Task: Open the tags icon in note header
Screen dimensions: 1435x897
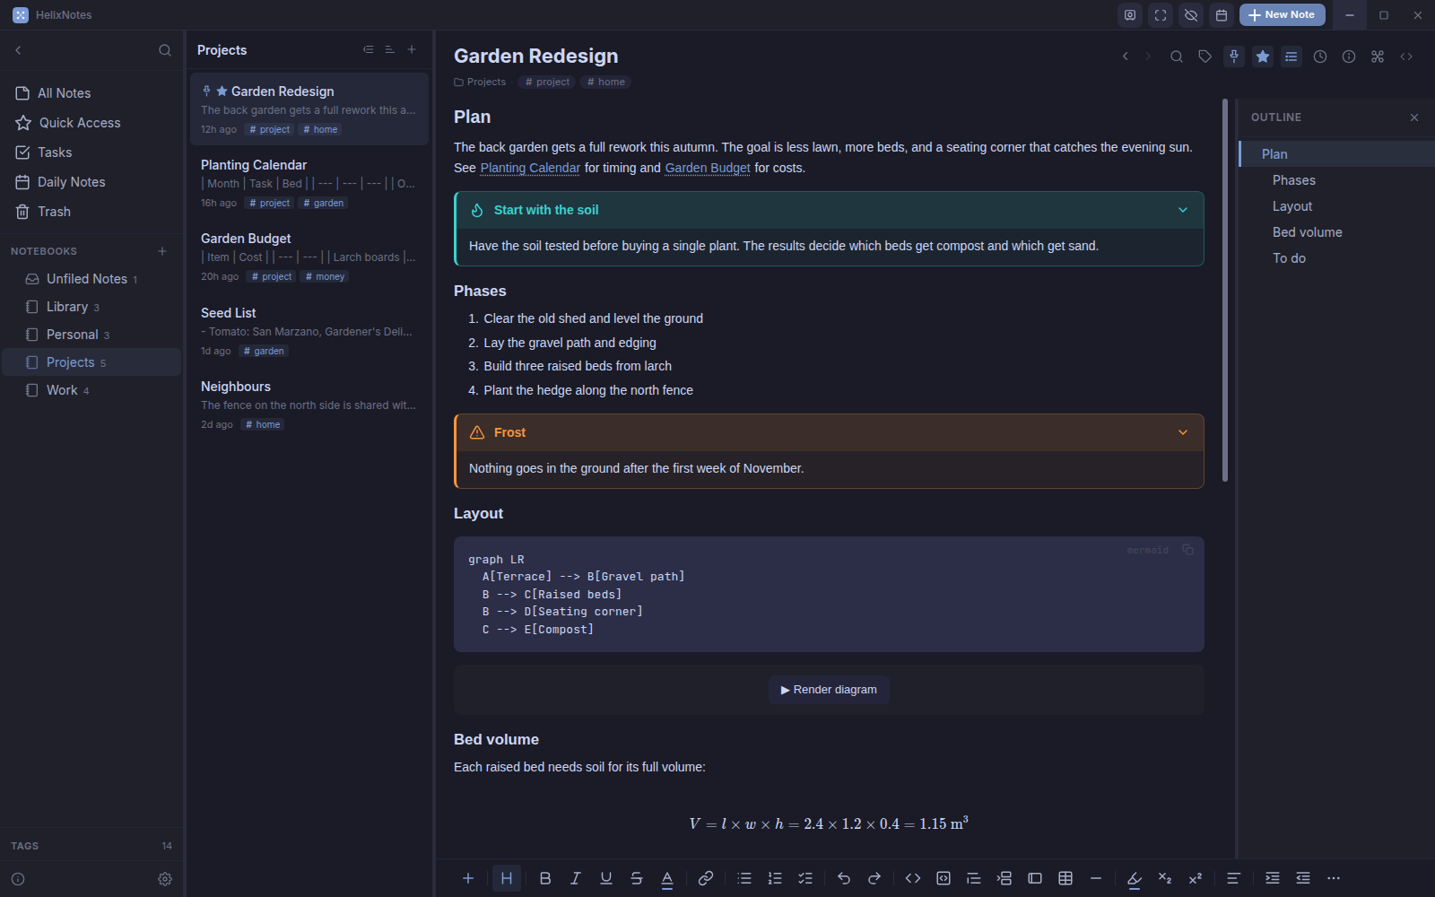Action: coord(1205,57)
